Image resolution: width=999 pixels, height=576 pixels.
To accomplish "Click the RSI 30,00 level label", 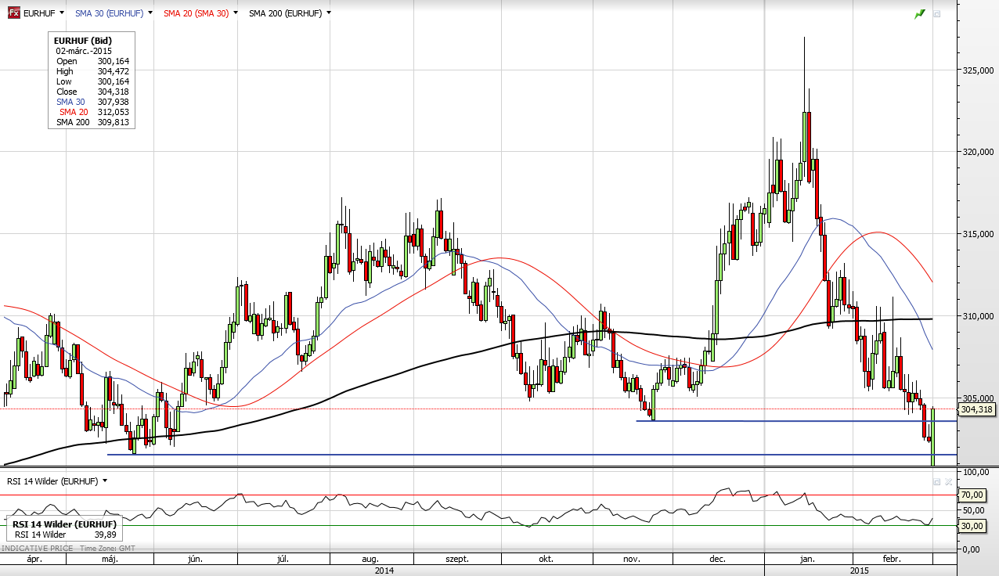I will pyautogui.click(x=972, y=526).
